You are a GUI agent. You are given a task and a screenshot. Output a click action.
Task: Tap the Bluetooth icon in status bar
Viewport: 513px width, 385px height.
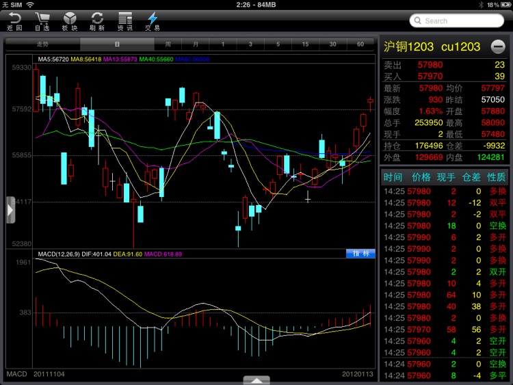click(481, 5)
